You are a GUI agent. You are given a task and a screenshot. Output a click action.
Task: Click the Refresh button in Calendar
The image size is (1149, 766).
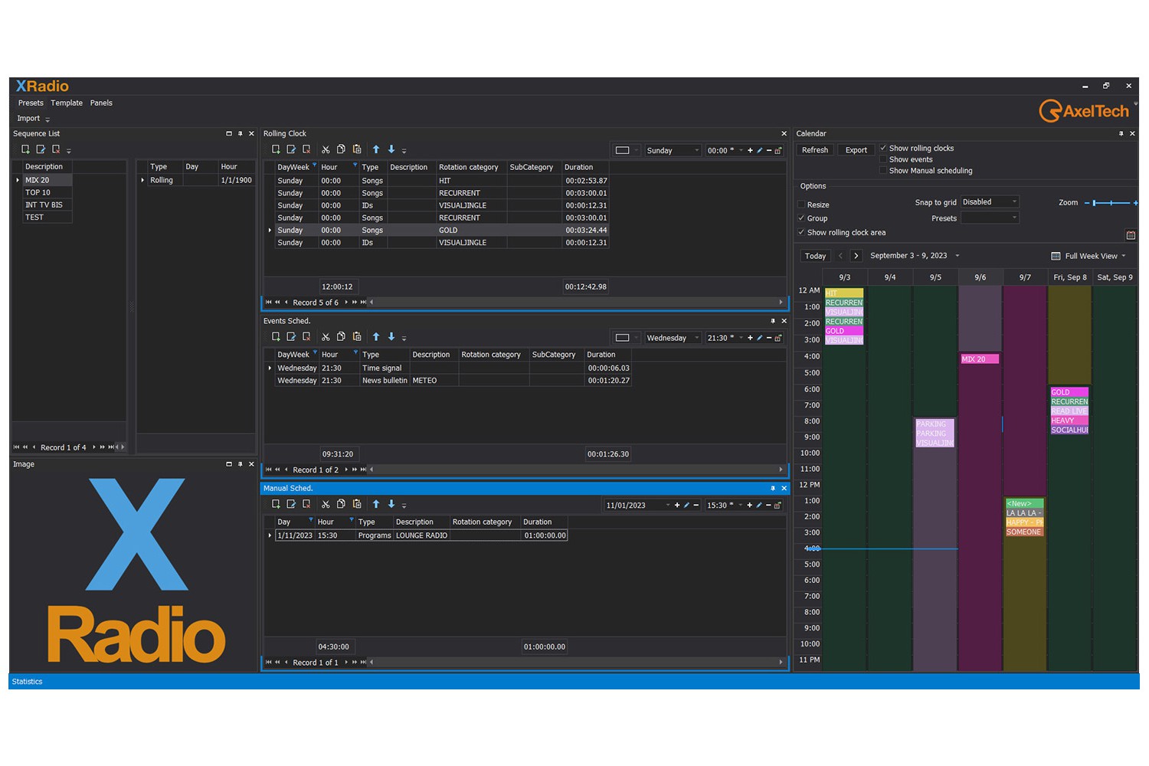815,150
